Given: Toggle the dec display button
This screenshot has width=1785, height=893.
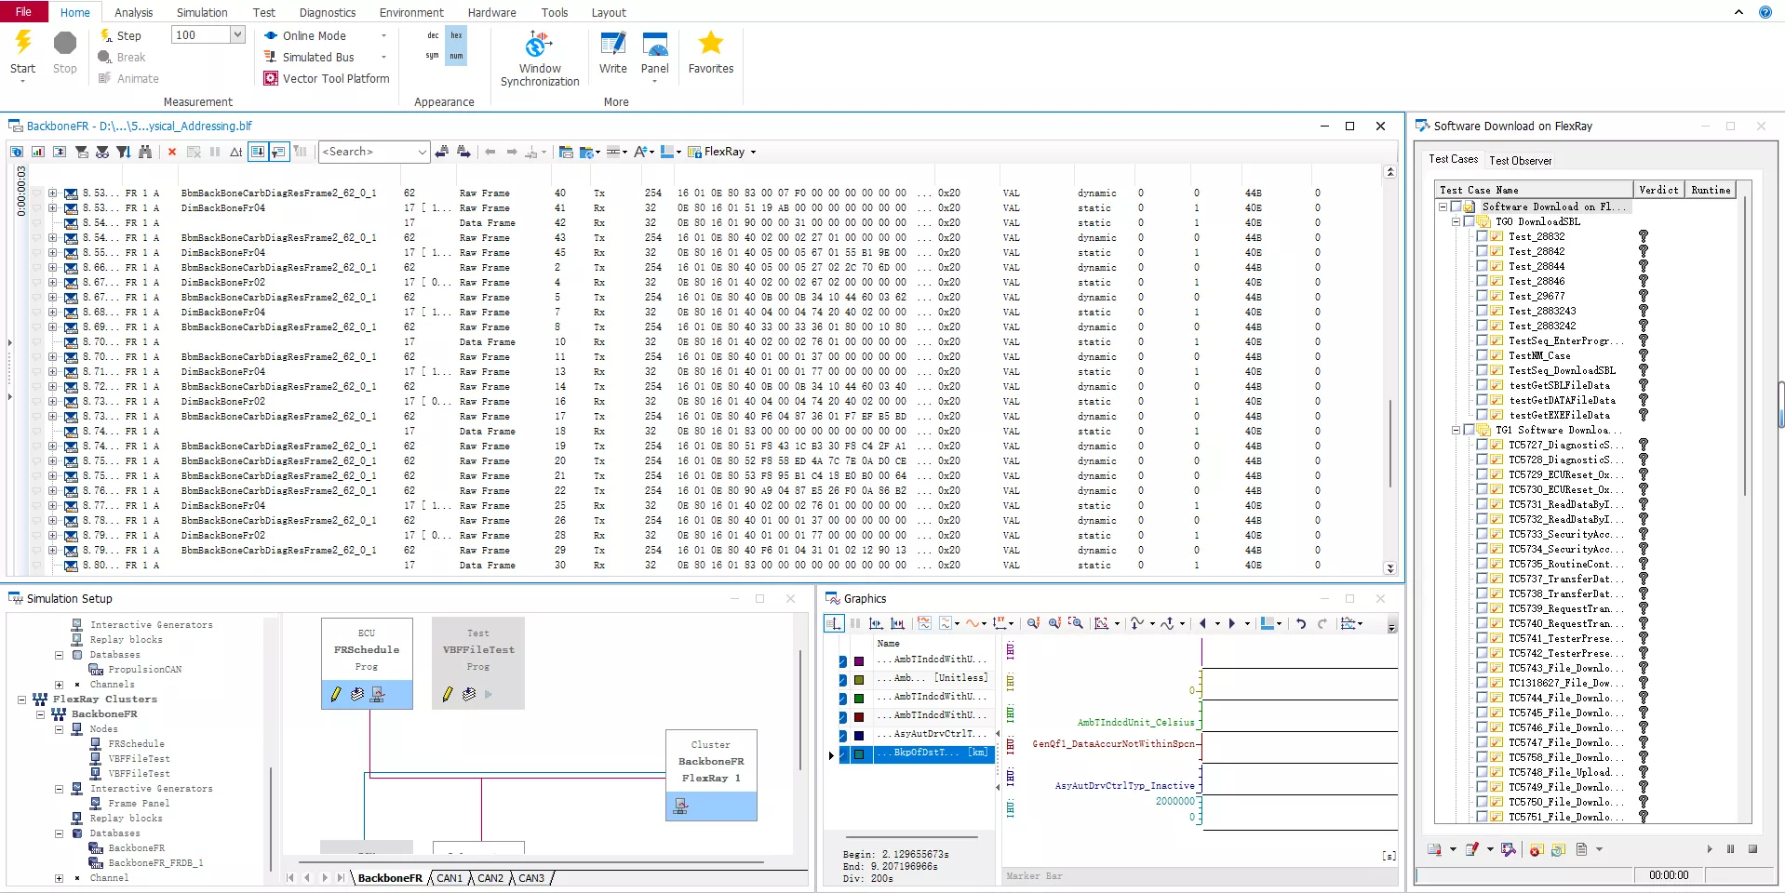Looking at the screenshot, I should click(x=433, y=35).
